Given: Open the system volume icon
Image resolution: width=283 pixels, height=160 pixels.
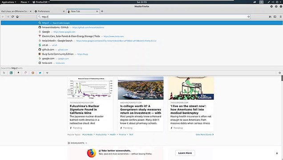Looking at the screenshot, I should click(x=273, y=2).
